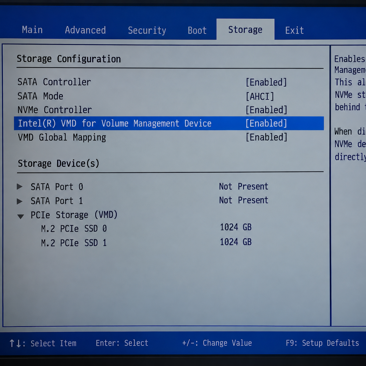Open the Main tab
The image size is (366, 366).
click(x=32, y=30)
